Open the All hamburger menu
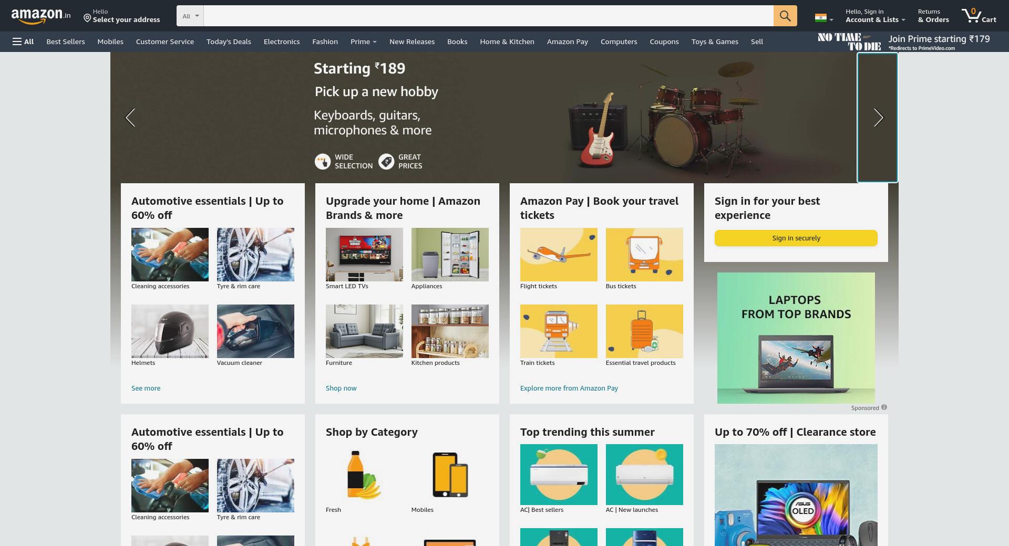This screenshot has height=546, width=1009. point(23,41)
